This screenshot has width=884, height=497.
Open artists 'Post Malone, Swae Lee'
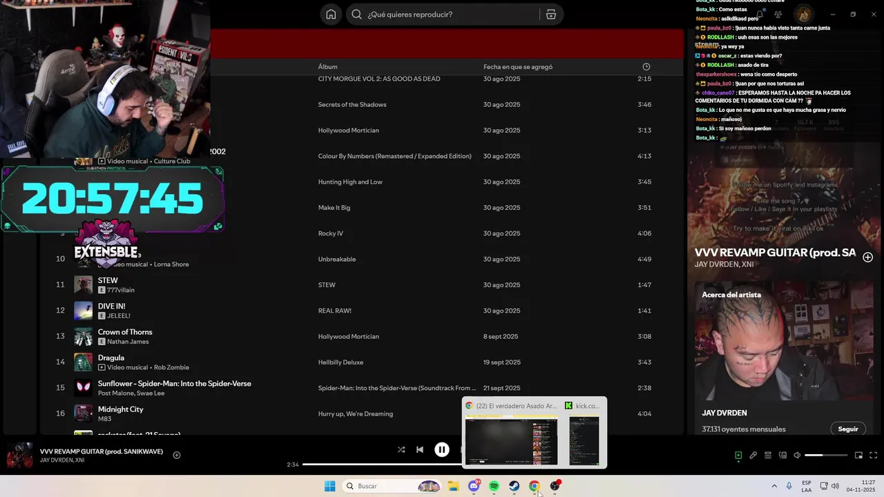tap(131, 393)
